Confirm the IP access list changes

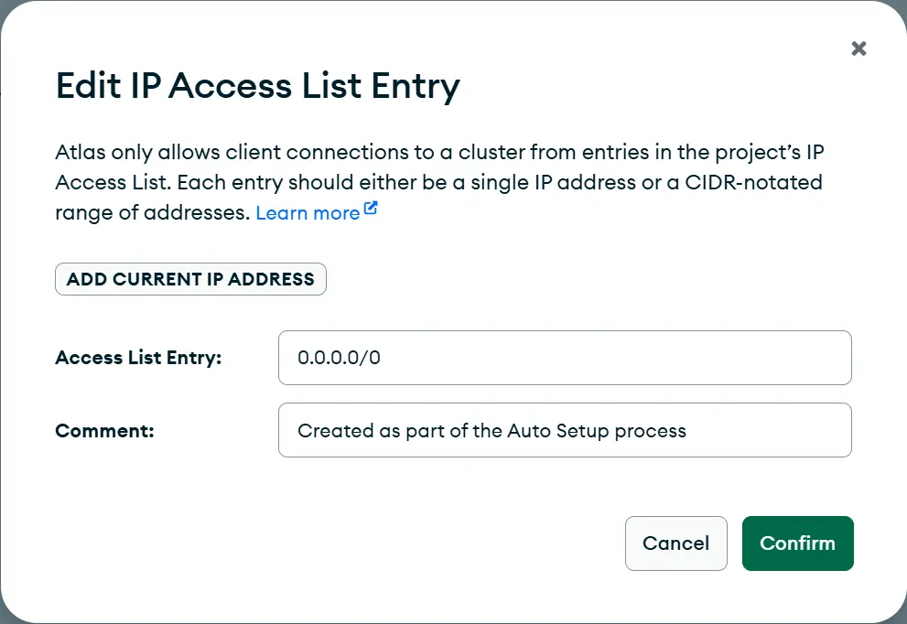coord(797,543)
